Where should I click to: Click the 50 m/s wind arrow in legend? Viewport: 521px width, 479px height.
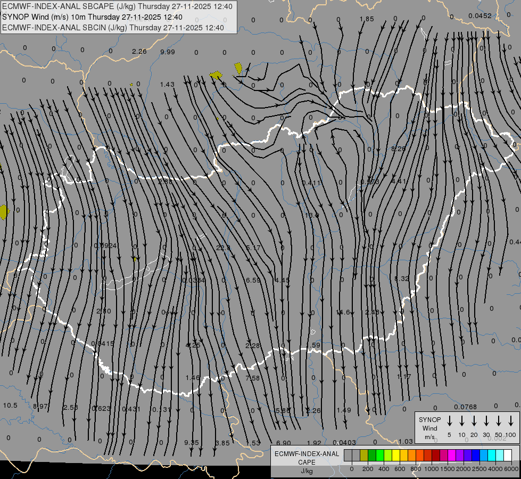tap(499, 421)
